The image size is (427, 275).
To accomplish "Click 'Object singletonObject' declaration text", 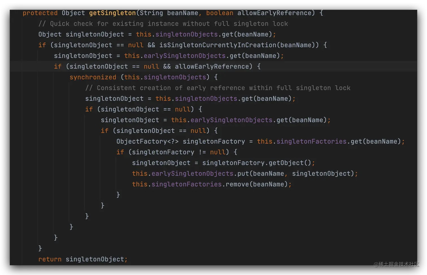I will (x=81, y=34).
